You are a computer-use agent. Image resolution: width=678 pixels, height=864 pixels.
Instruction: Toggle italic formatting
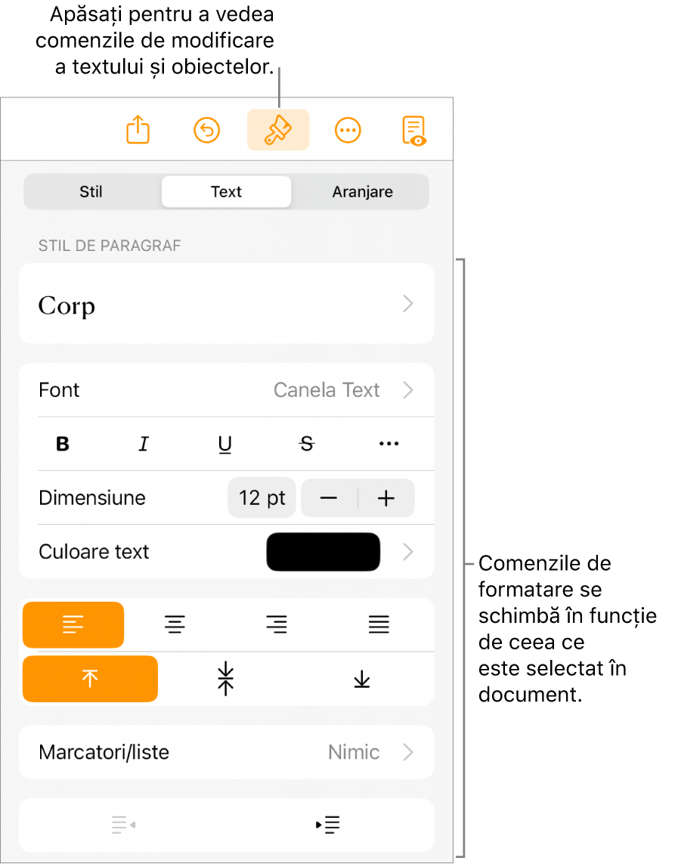click(144, 444)
